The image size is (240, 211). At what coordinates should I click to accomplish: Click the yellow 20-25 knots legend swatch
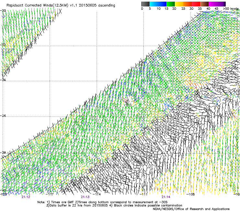179,4
